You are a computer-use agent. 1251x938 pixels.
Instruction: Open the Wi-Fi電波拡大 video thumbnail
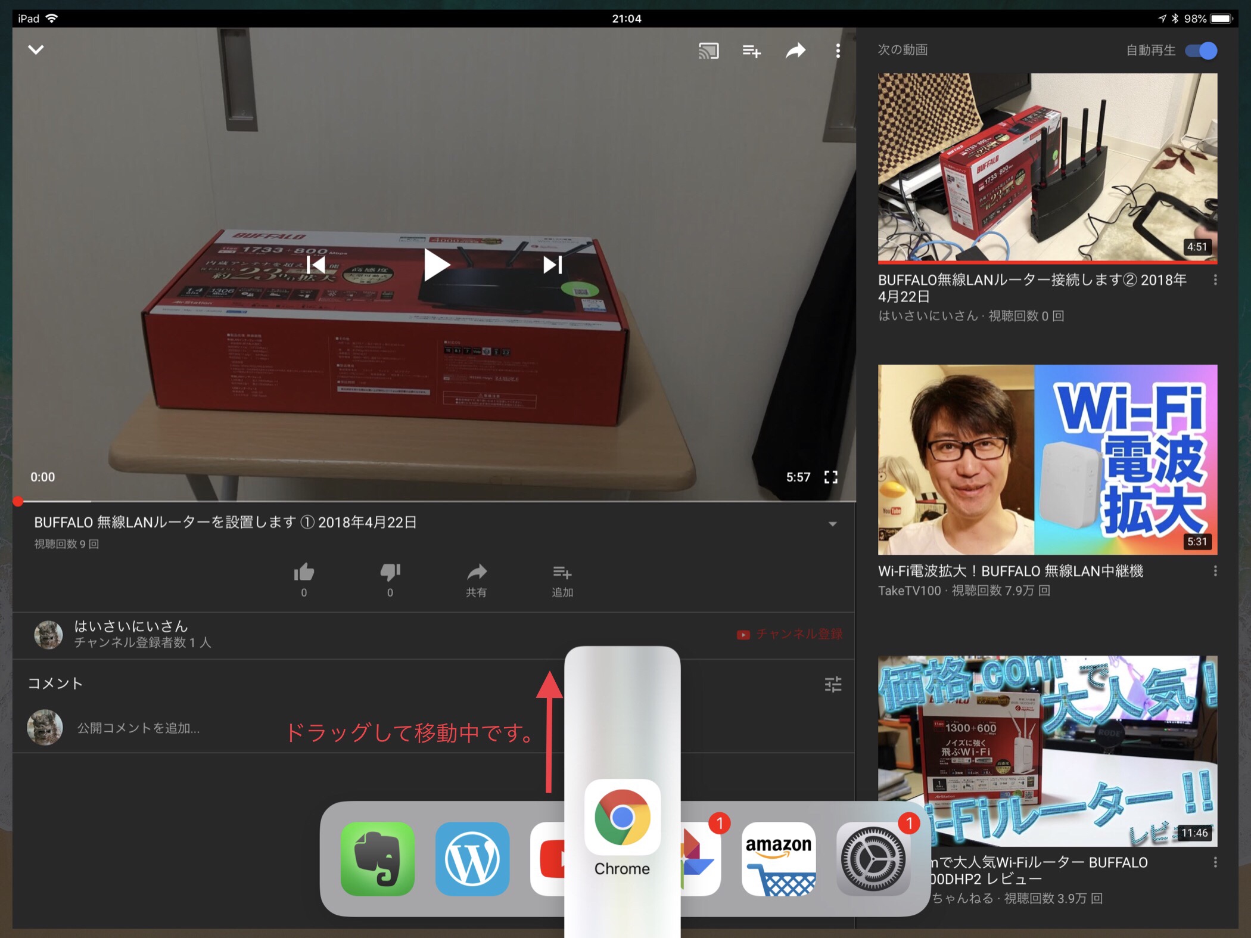[1047, 459]
